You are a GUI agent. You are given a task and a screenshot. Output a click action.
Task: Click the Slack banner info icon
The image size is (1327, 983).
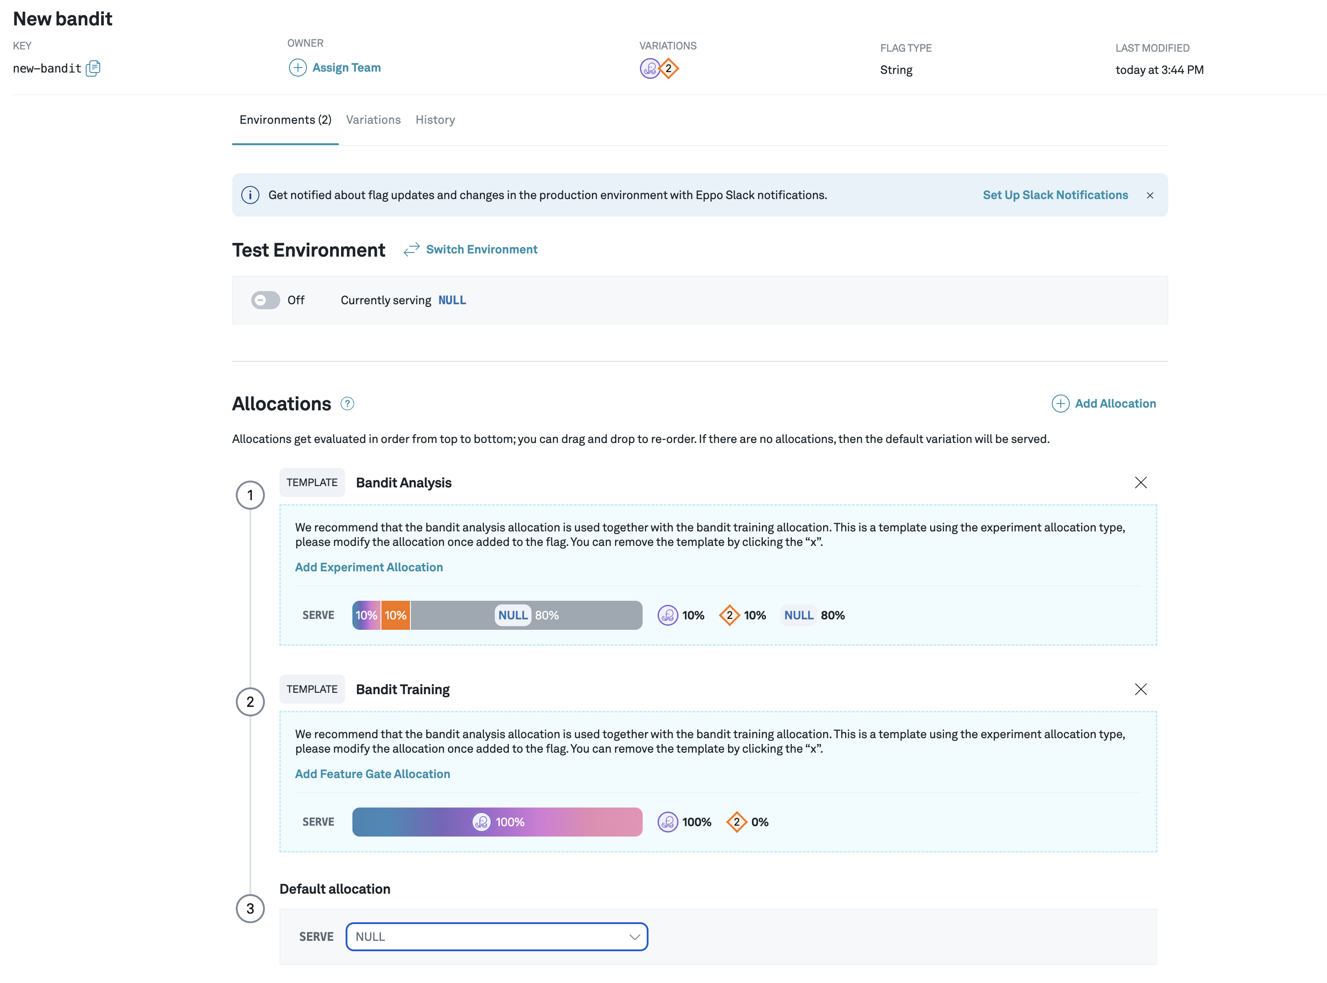tap(250, 195)
